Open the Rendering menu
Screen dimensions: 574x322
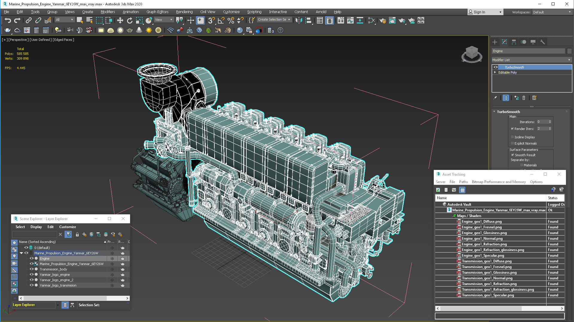tap(184, 12)
